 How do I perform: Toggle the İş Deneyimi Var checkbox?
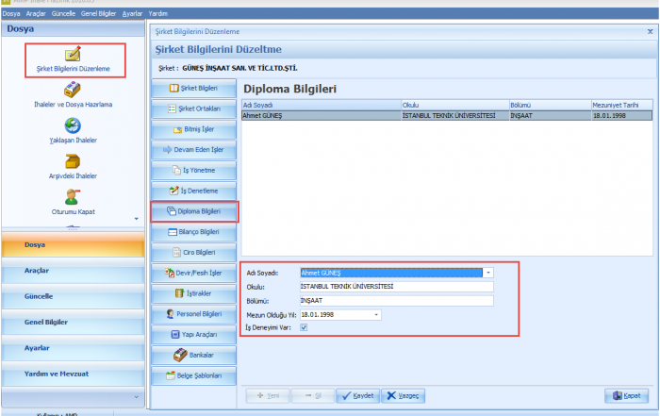click(x=303, y=327)
